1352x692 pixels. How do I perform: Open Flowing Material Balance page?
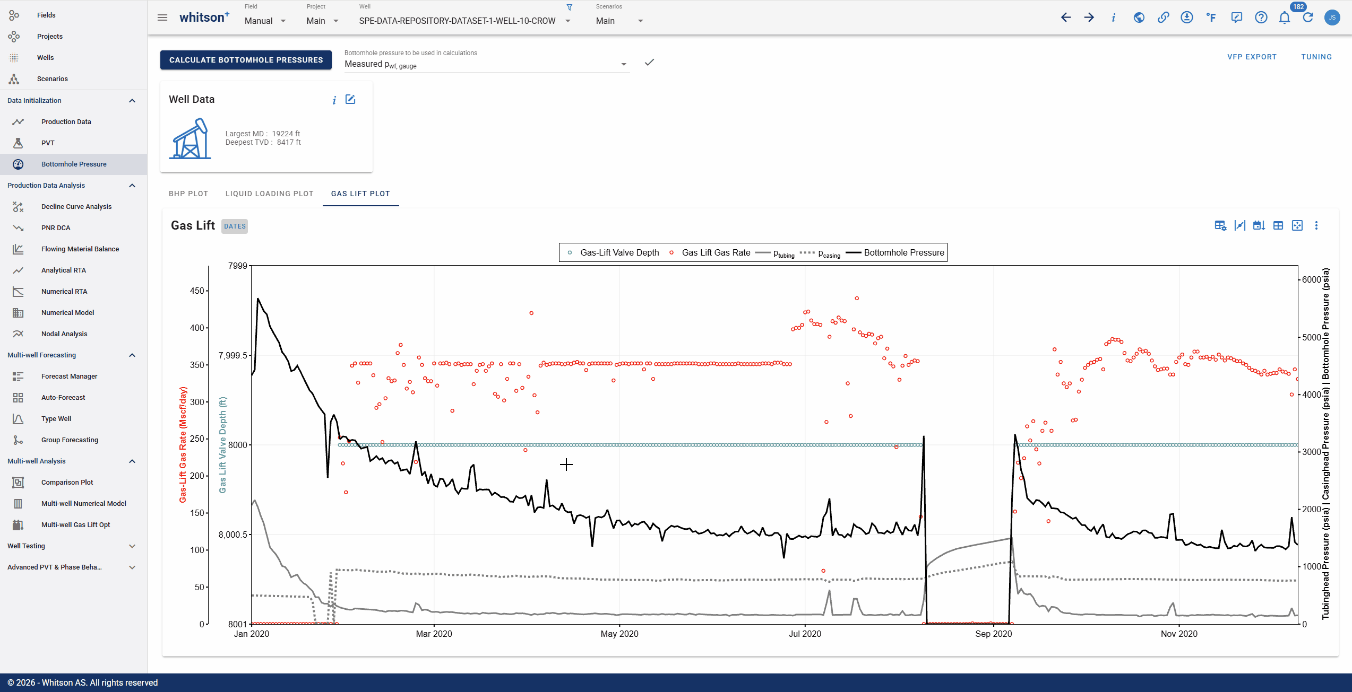coord(74,249)
